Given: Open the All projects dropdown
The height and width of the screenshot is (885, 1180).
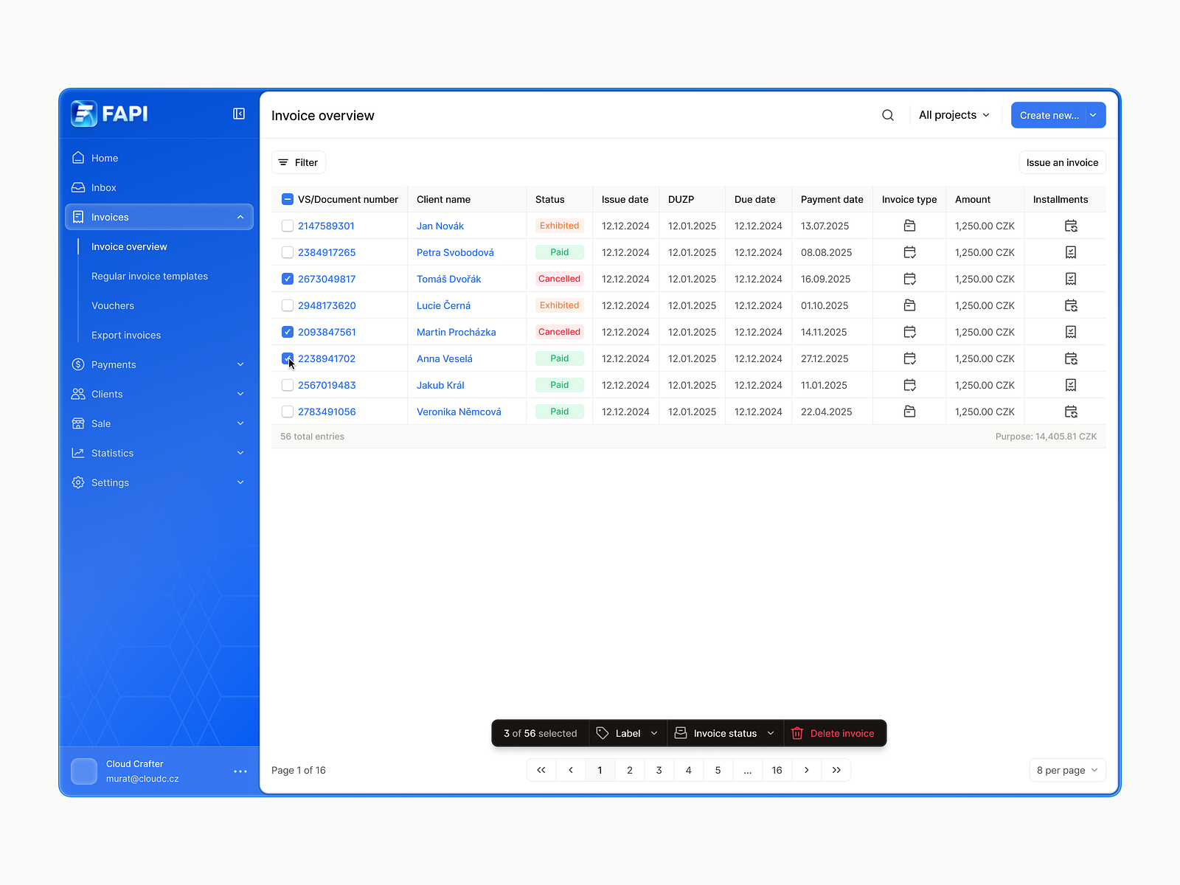Looking at the screenshot, I should pos(953,115).
